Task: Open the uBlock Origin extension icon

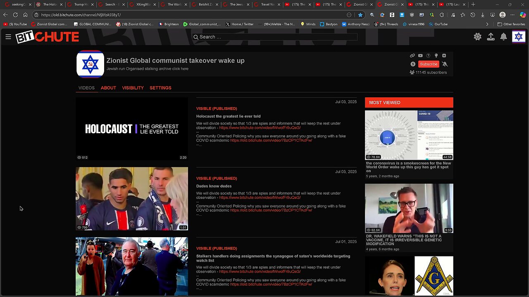Action: point(412,14)
